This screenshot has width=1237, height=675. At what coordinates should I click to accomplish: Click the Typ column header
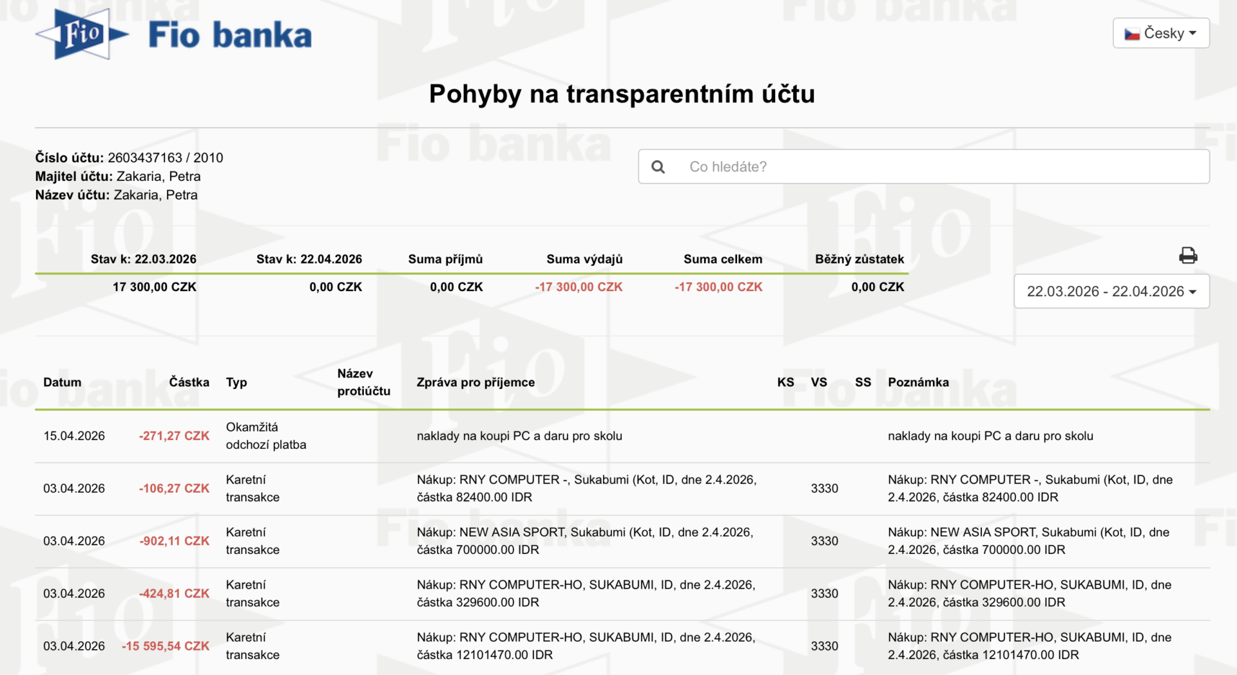pyautogui.click(x=236, y=382)
